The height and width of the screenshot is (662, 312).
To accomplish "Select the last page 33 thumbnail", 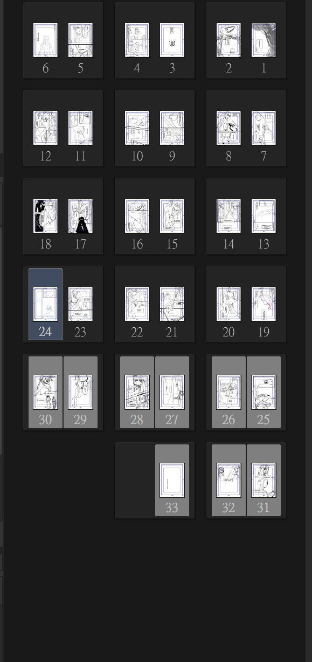I will pos(172,480).
